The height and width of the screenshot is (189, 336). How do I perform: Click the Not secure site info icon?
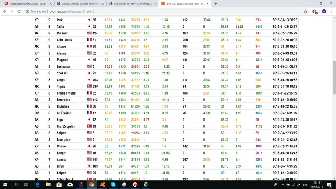(x=27, y=11)
